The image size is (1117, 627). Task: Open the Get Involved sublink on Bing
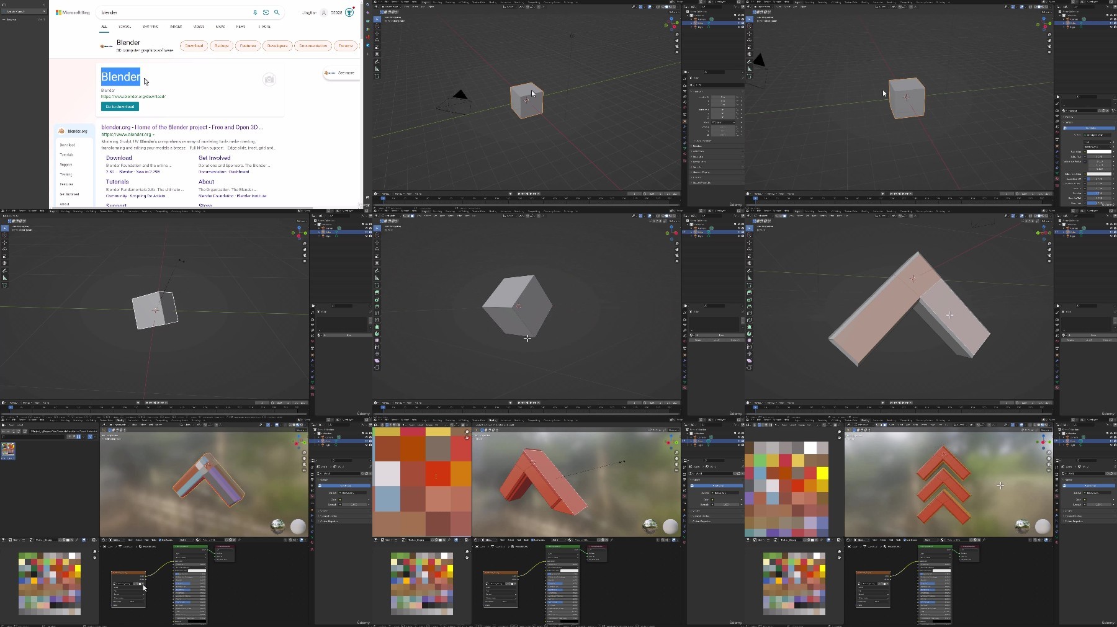point(214,158)
